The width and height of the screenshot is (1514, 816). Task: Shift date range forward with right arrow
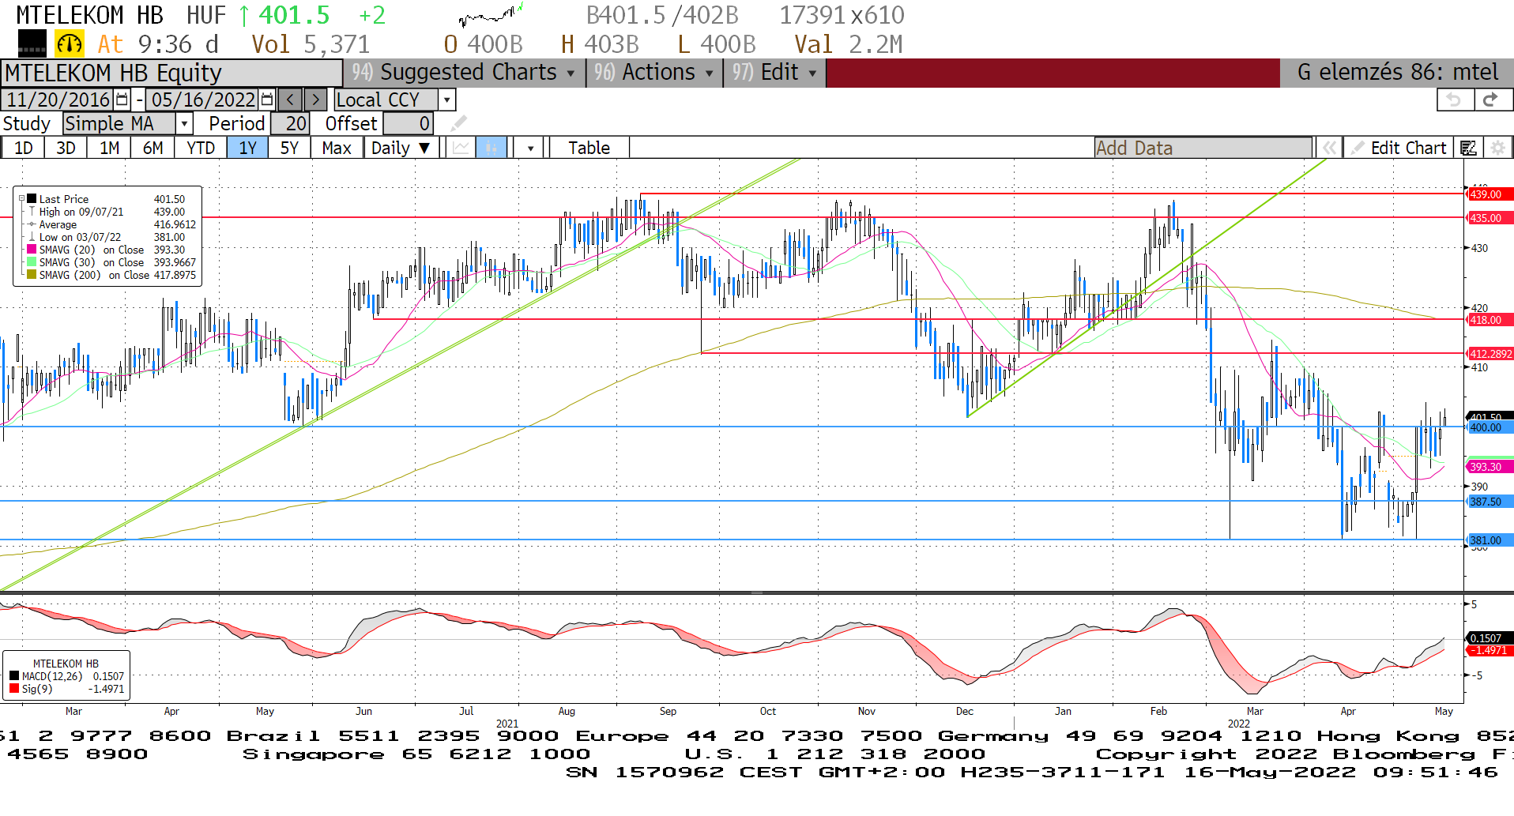click(x=315, y=100)
